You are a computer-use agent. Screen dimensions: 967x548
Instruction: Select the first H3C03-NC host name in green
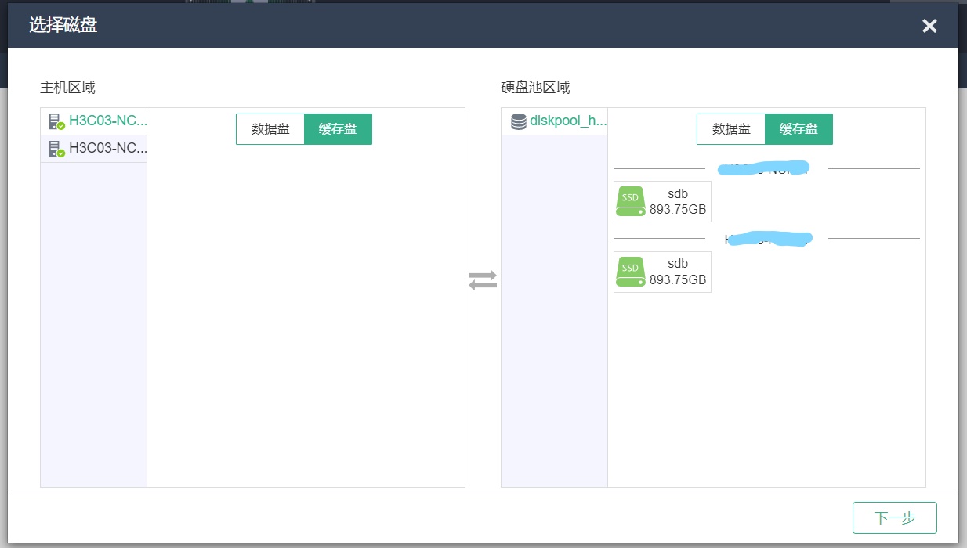click(x=107, y=121)
